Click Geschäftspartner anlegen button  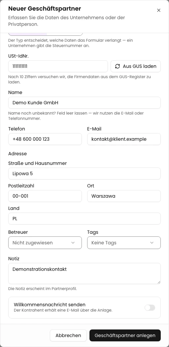(125, 335)
